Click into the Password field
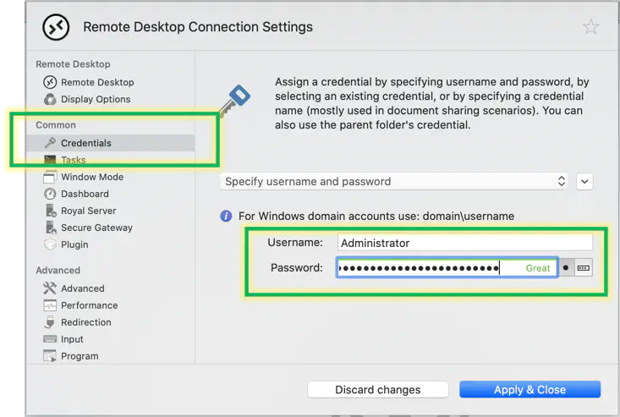 447,268
